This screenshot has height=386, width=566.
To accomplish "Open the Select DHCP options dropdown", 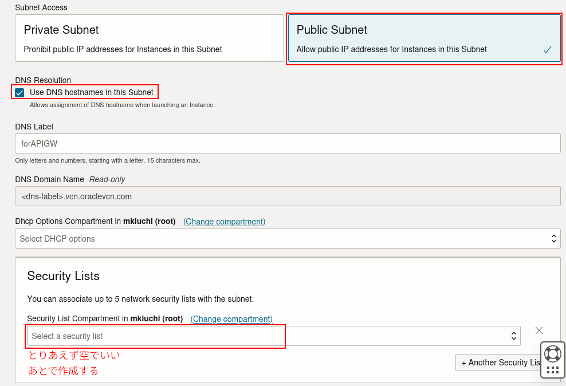I will [x=288, y=238].
